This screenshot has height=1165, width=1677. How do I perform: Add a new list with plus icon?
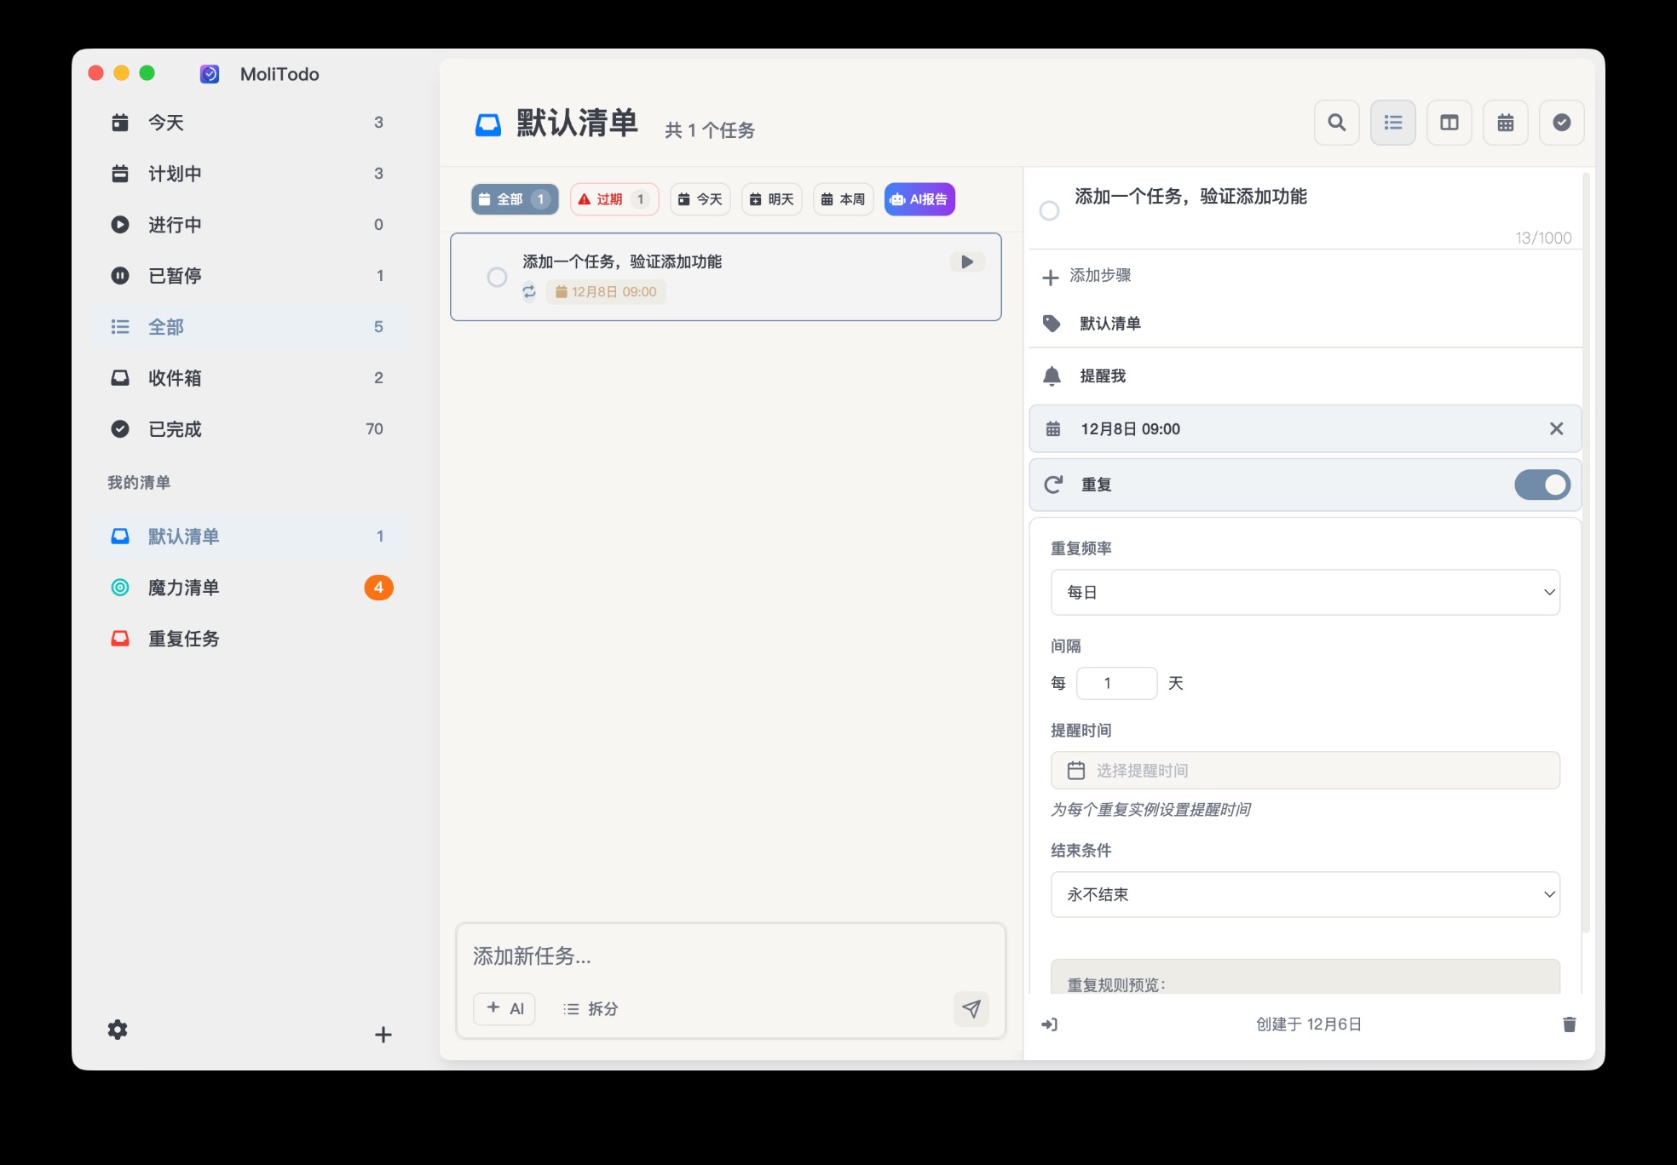click(x=383, y=1034)
